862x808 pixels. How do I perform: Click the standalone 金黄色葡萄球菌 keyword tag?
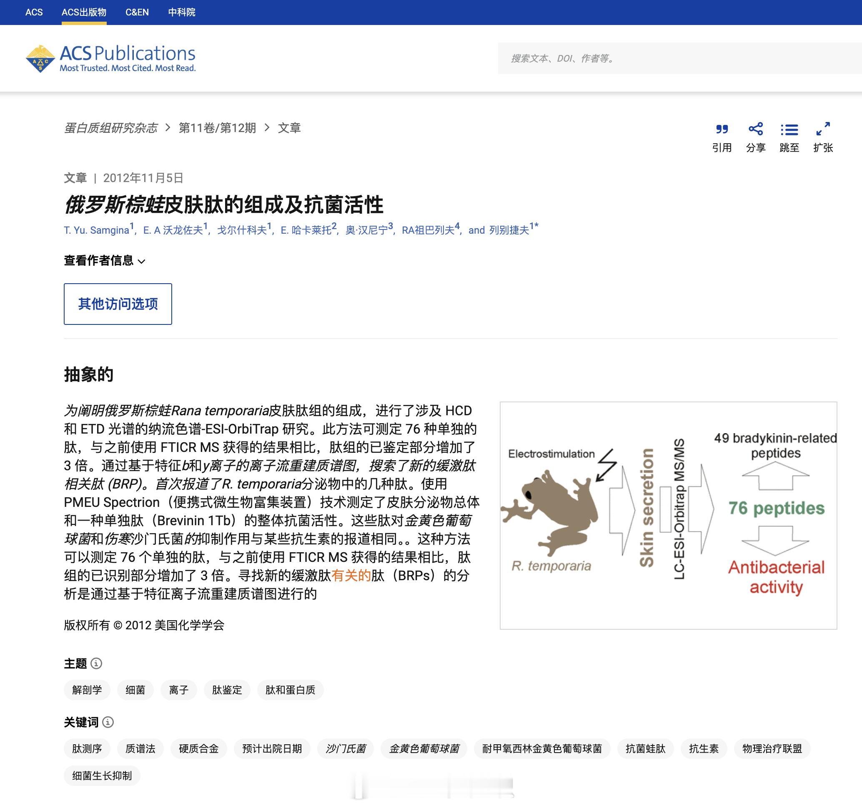pos(423,748)
